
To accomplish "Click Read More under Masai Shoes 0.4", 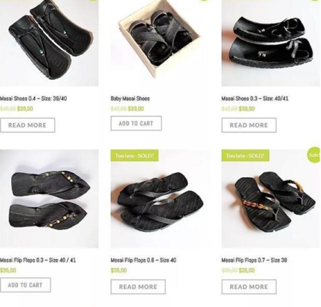I will click(28, 125).
